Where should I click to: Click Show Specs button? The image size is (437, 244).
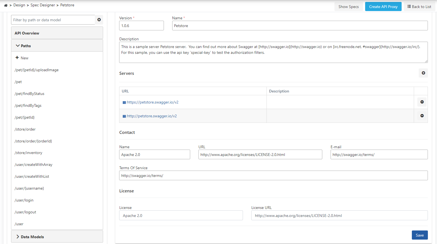(348, 7)
